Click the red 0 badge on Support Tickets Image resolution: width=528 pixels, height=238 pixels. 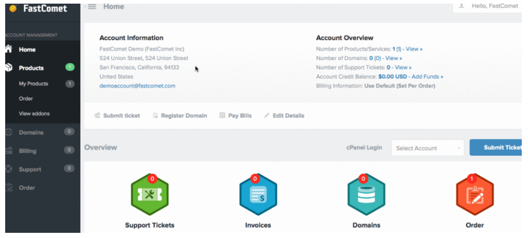152,179
